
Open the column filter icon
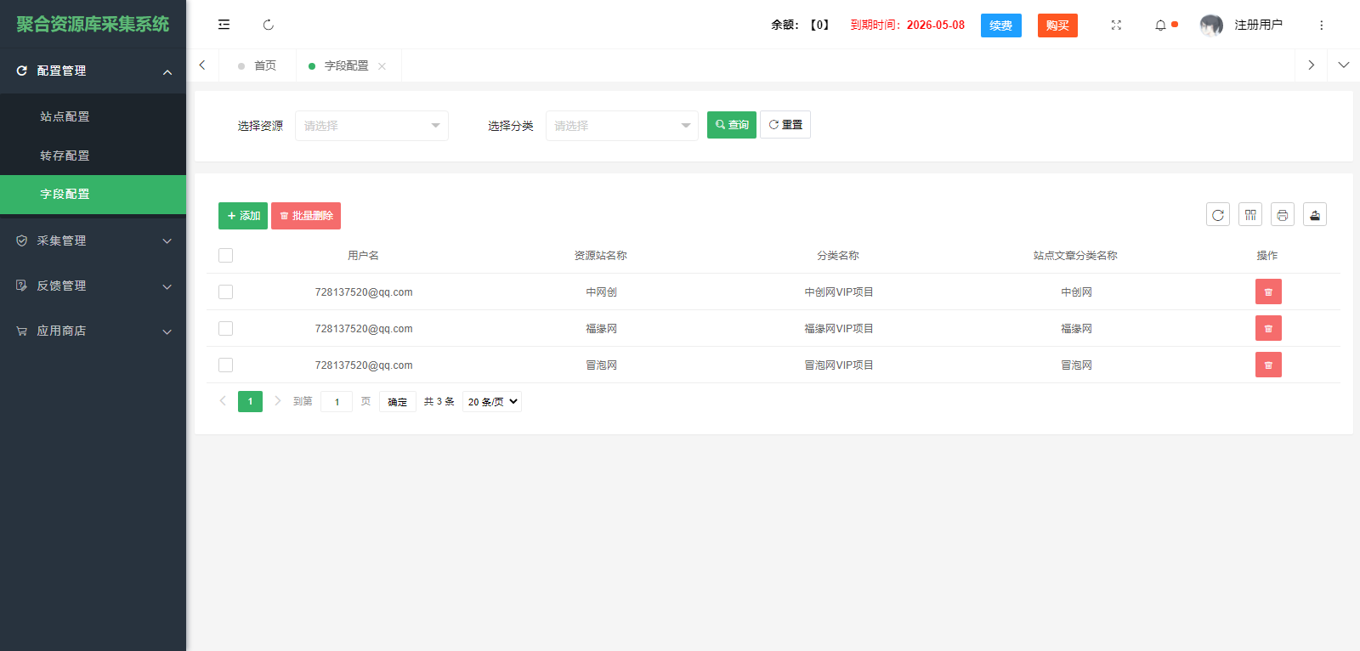pos(1250,215)
